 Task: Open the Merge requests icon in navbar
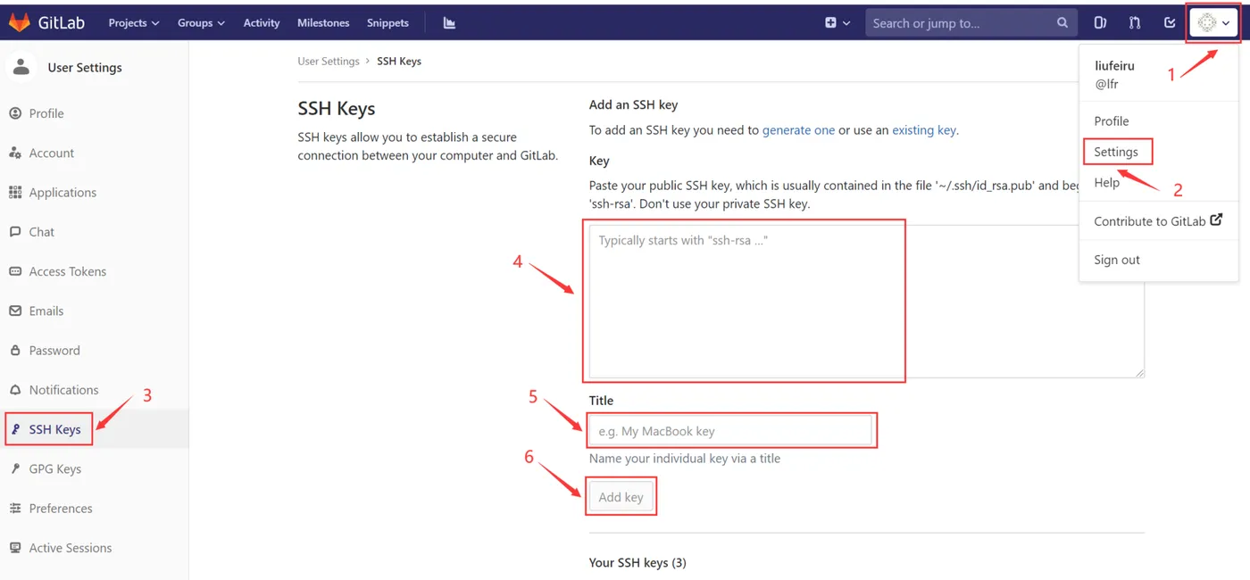point(1135,22)
